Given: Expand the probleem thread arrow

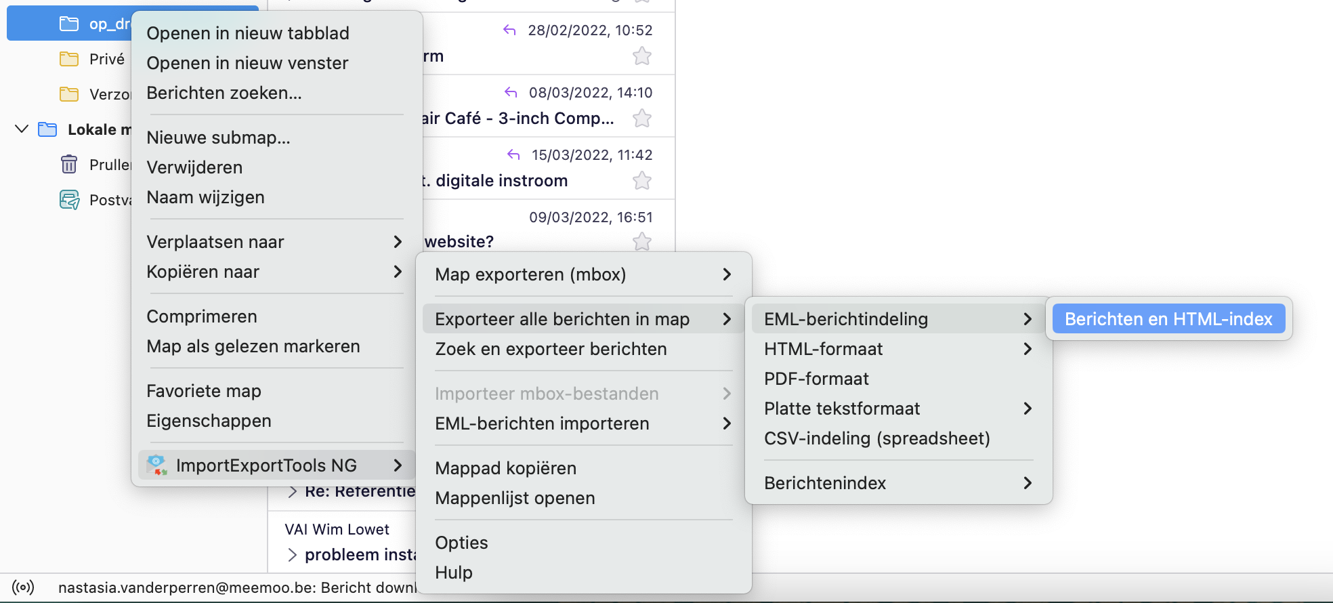Looking at the screenshot, I should (293, 555).
